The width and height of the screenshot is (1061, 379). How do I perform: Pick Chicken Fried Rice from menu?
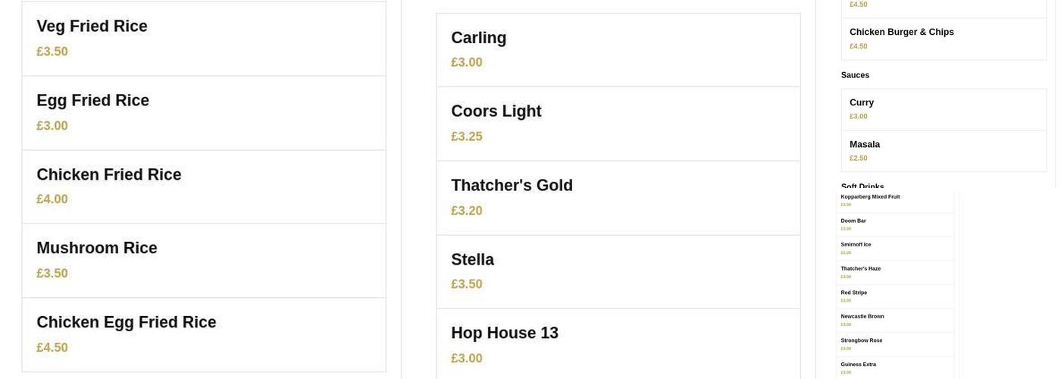pyautogui.click(x=203, y=186)
